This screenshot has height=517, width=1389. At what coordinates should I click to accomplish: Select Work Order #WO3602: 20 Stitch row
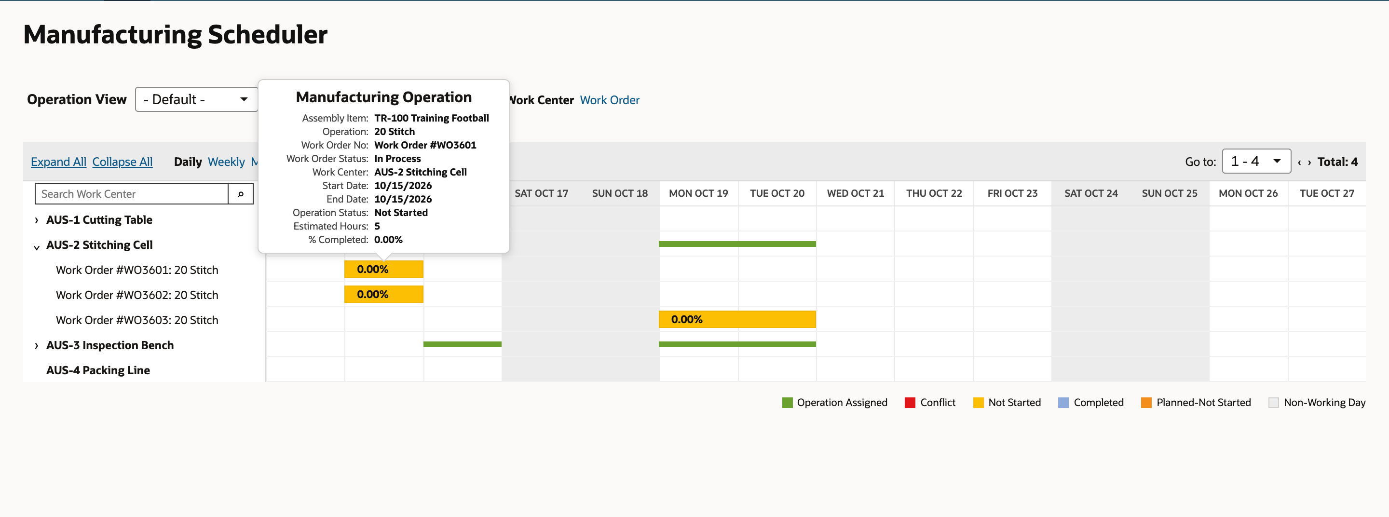point(137,296)
